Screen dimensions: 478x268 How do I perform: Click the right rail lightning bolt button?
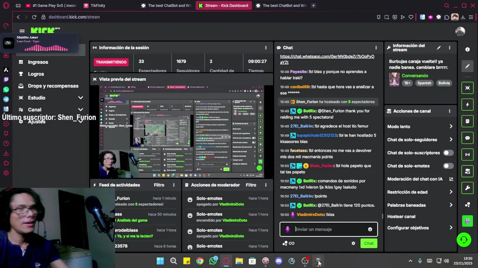(467, 105)
